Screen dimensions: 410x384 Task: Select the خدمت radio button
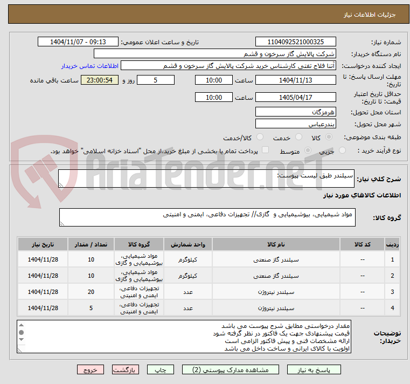point(298,137)
